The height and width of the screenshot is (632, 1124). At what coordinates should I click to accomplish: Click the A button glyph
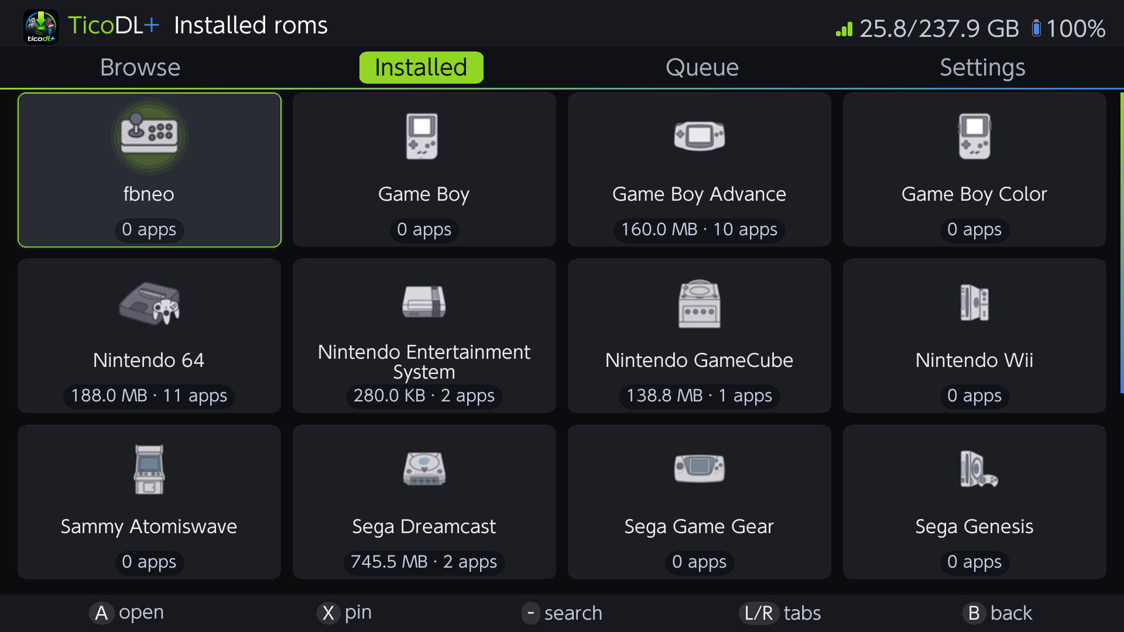(x=101, y=613)
